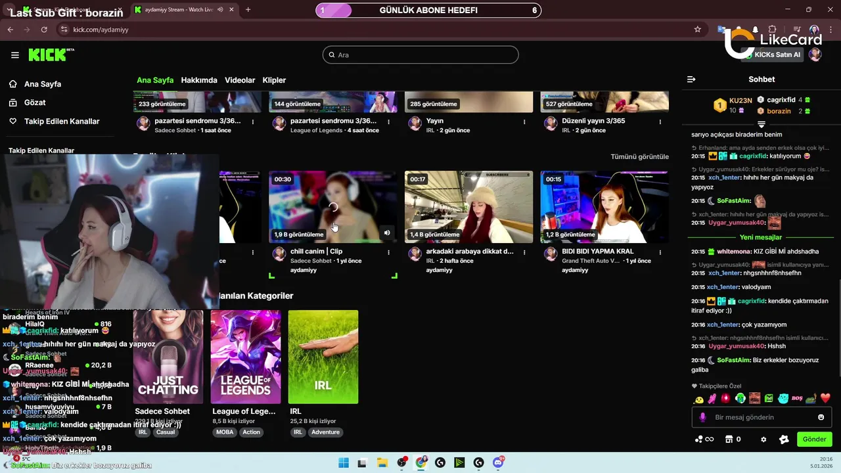The image size is (841, 473).
Task: Open the Windows Start menu
Action: click(343, 462)
